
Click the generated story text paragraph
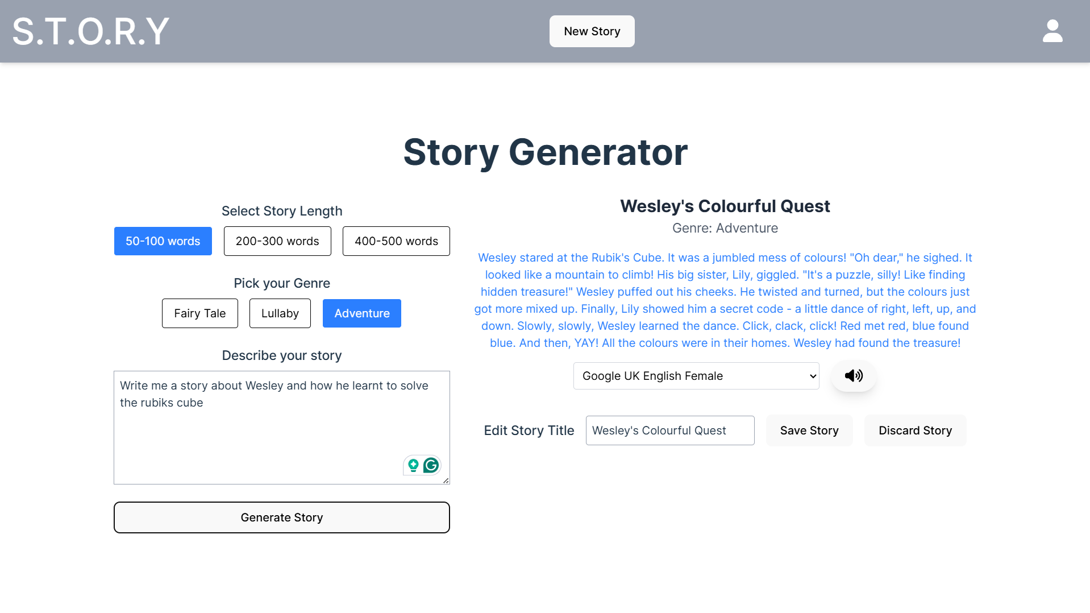click(x=725, y=300)
